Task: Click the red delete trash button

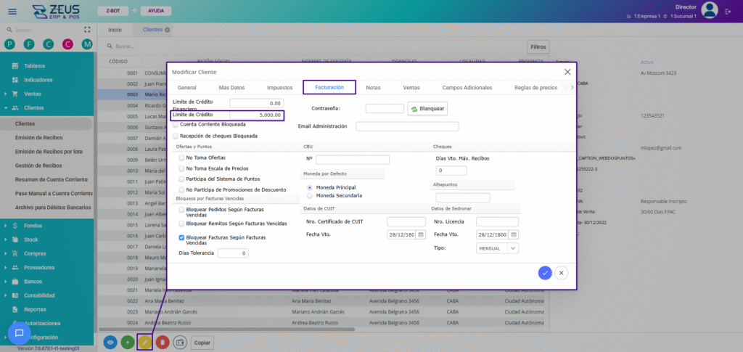Action: [x=163, y=342]
